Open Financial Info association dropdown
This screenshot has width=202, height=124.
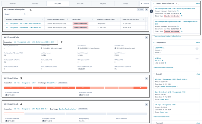tap(35, 42)
